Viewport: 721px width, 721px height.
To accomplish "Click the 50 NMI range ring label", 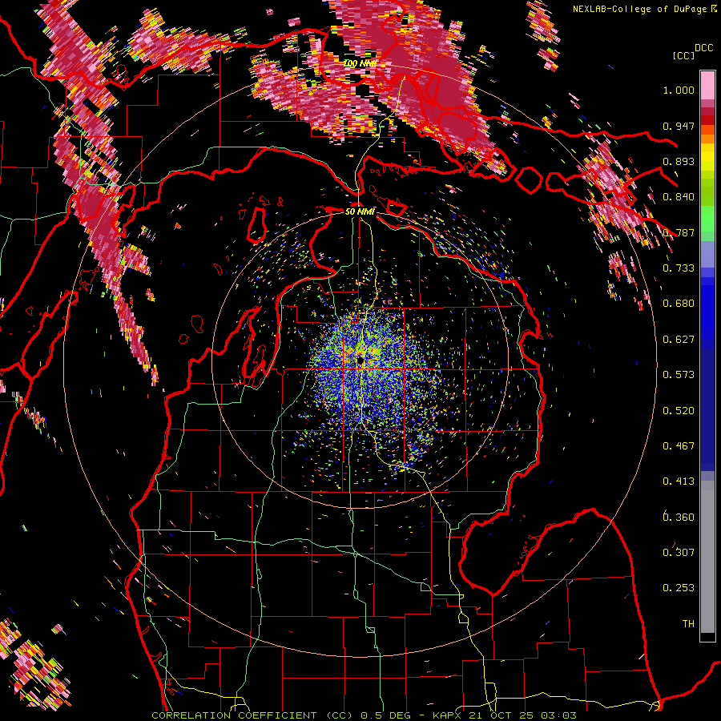I will point(360,211).
